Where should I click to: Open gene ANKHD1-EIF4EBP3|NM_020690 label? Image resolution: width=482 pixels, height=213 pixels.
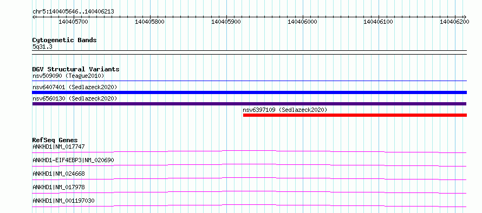[x=74, y=160]
